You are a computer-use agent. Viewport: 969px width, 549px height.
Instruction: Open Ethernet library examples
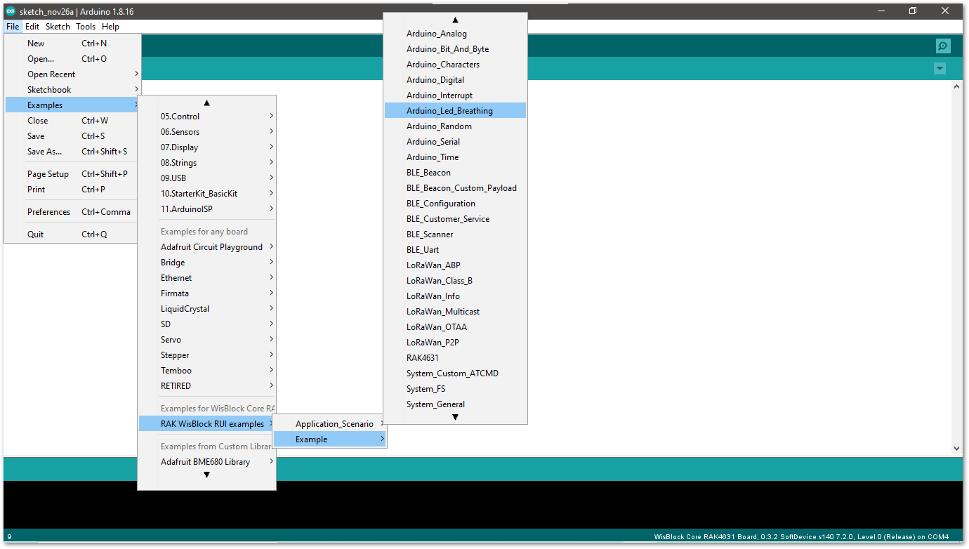click(x=206, y=278)
